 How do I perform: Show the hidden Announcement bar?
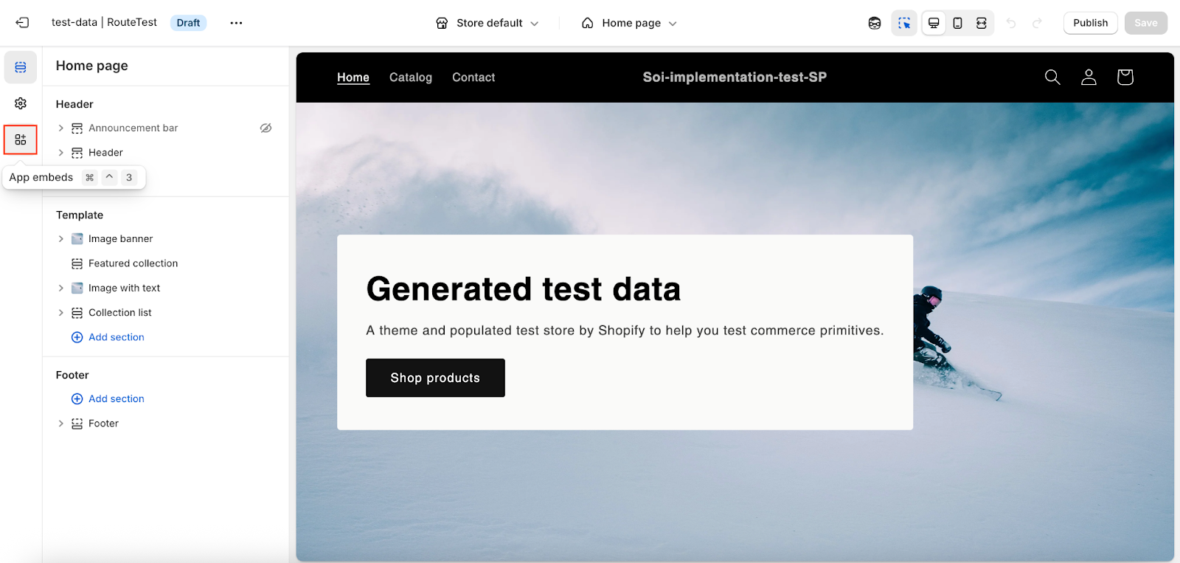[265, 128]
